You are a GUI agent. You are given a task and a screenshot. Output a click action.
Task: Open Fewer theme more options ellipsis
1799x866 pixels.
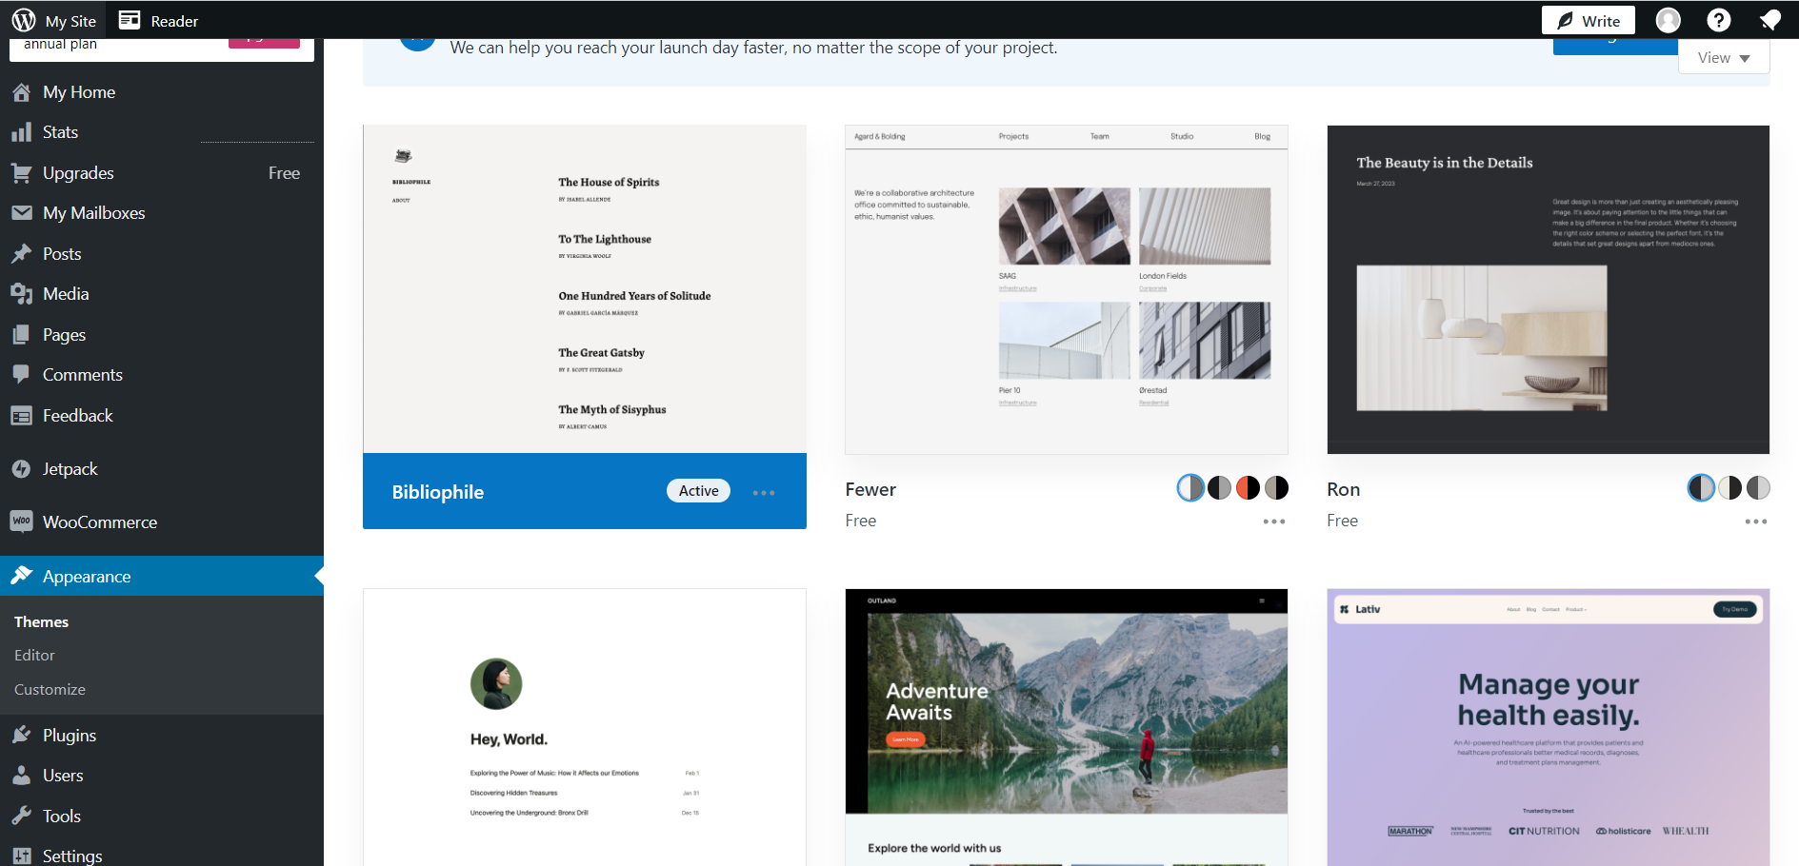pyautogui.click(x=1274, y=522)
